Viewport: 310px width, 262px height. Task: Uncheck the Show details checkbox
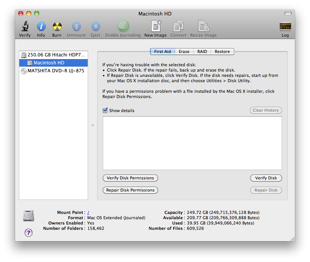[x=105, y=110]
